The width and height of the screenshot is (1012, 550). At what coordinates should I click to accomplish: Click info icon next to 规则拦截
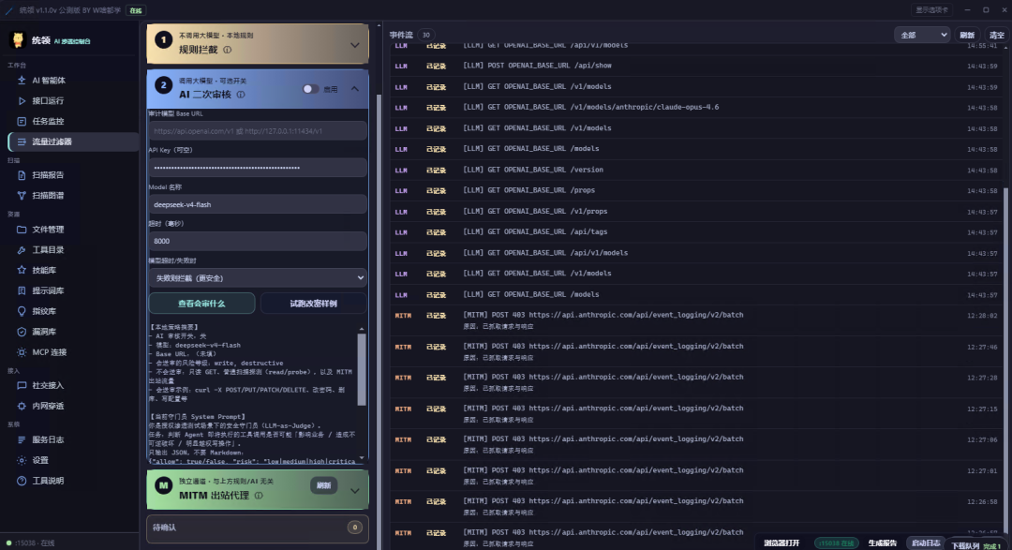[x=227, y=50]
